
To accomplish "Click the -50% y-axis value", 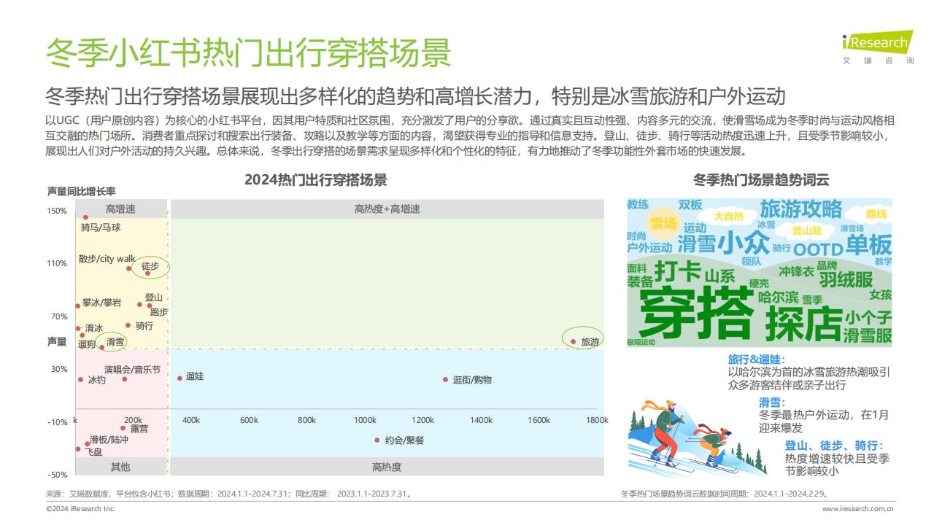I will 58,475.
